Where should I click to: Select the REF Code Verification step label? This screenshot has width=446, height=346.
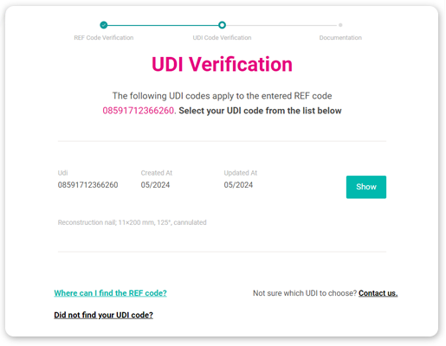click(x=104, y=38)
